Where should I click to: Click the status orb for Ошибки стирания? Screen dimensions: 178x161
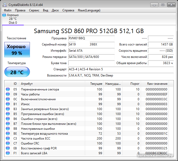tap(8, 119)
